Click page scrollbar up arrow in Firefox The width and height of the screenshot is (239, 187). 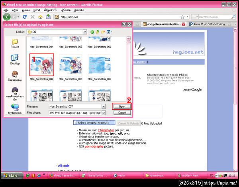[x=235, y=30]
